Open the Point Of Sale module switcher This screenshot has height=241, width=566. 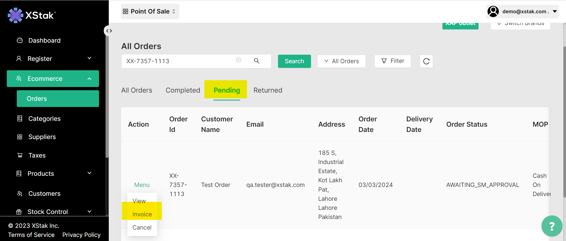point(150,11)
